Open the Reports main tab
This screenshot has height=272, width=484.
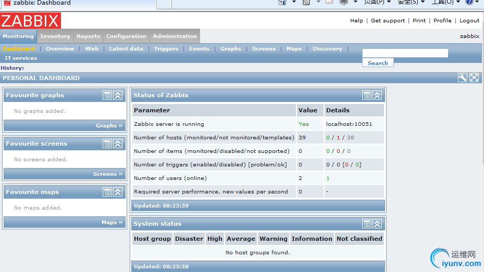[x=88, y=36]
